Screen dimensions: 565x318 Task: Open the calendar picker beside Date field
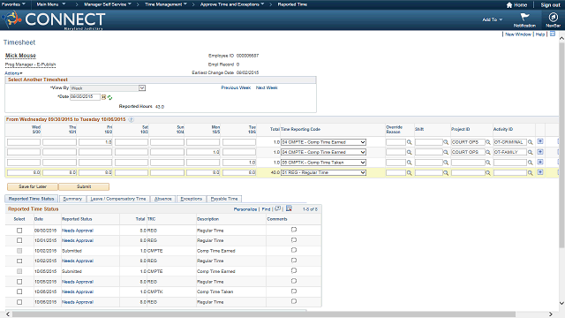click(x=104, y=97)
